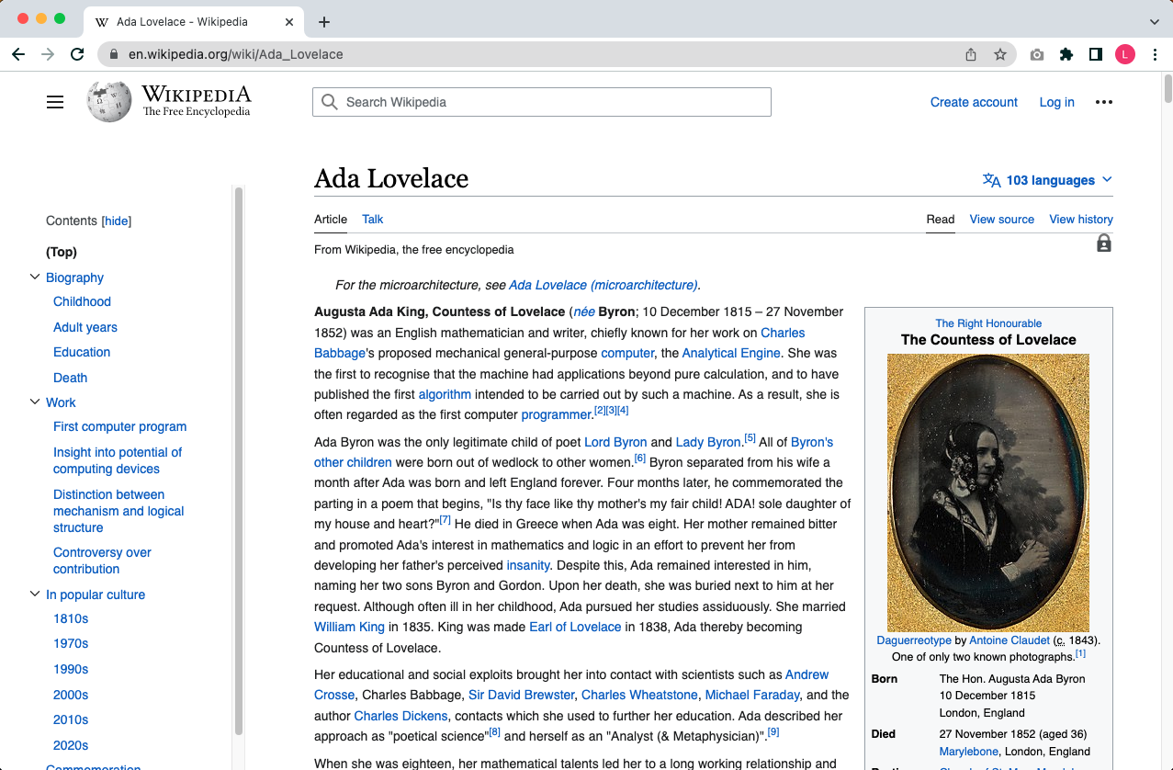Open the View history tab
The image size is (1173, 770).
click(1080, 219)
